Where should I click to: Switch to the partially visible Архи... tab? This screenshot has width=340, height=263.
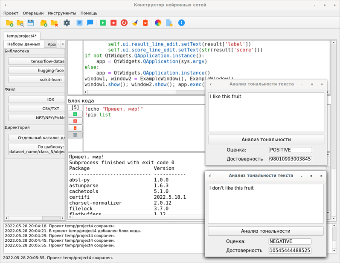52,44
